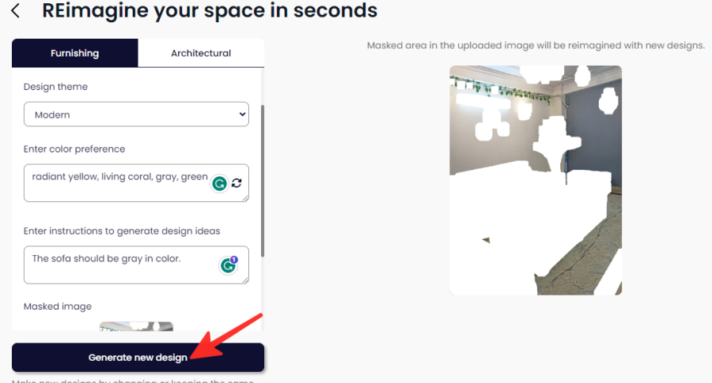The width and height of the screenshot is (712, 383).
Task: Click the Masked image label
Action: click(x=58, y=306)
